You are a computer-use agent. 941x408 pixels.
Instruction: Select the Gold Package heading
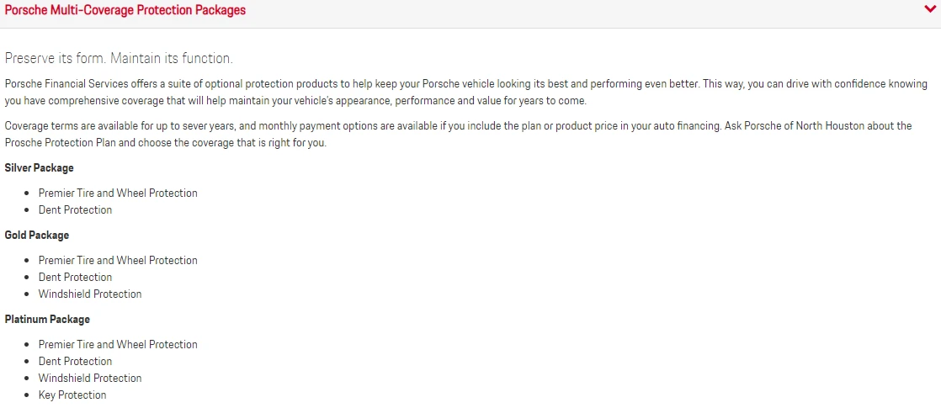tap(36, 236)
